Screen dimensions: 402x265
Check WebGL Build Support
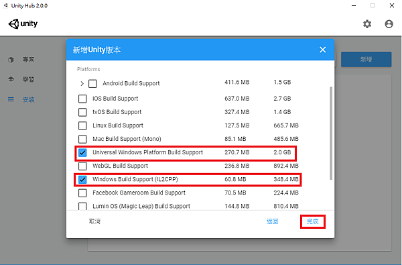[82, 166]
